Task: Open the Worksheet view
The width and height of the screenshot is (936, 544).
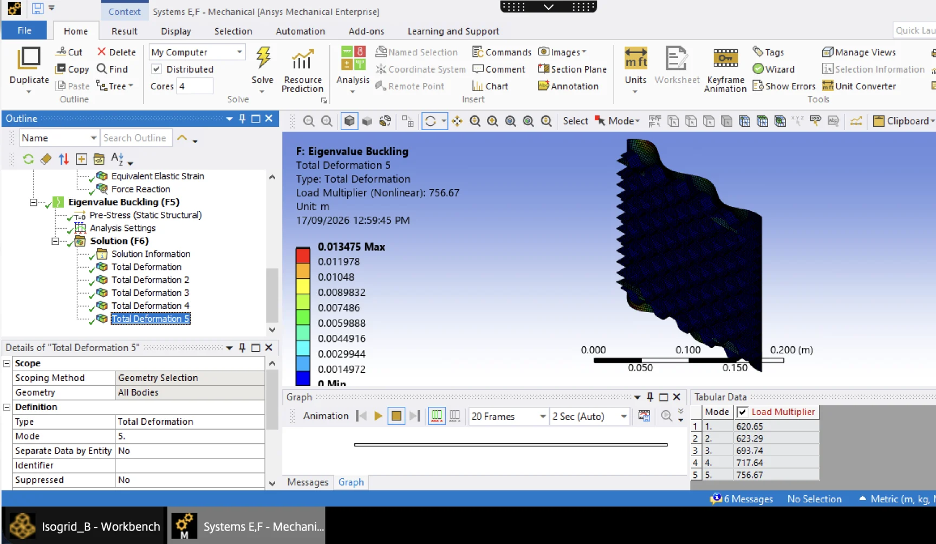Action: point(677,66)
